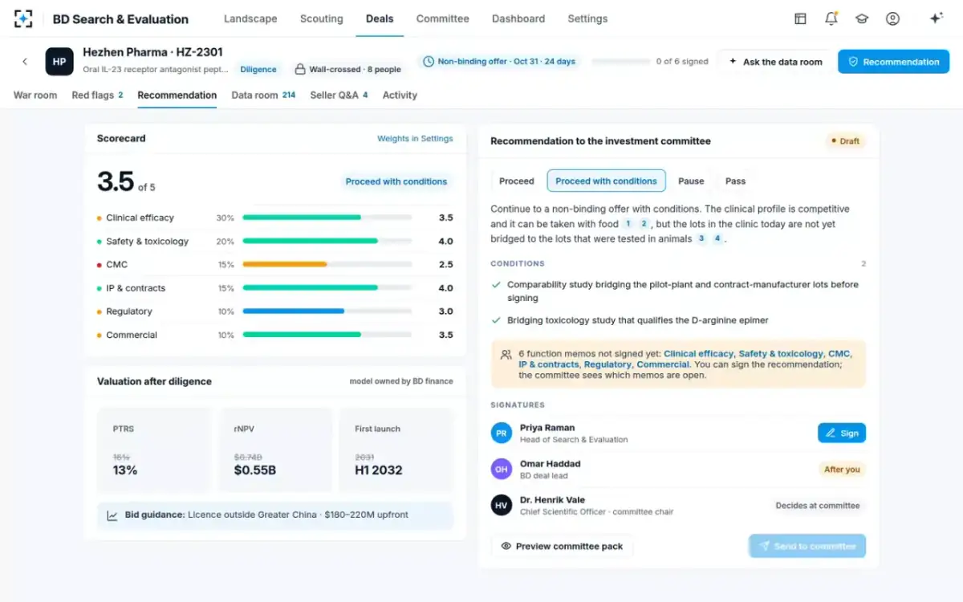963x602 pixels.
Task: Open the Committee nav item
Action: click(443, 18)
